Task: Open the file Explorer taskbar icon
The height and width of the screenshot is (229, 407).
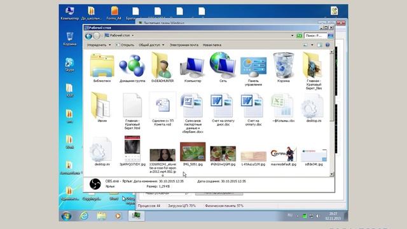Action: (x=101, y=216)
